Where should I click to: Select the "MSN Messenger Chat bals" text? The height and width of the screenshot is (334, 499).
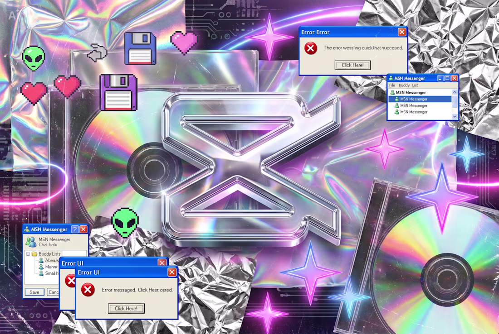tap(54, 242)
